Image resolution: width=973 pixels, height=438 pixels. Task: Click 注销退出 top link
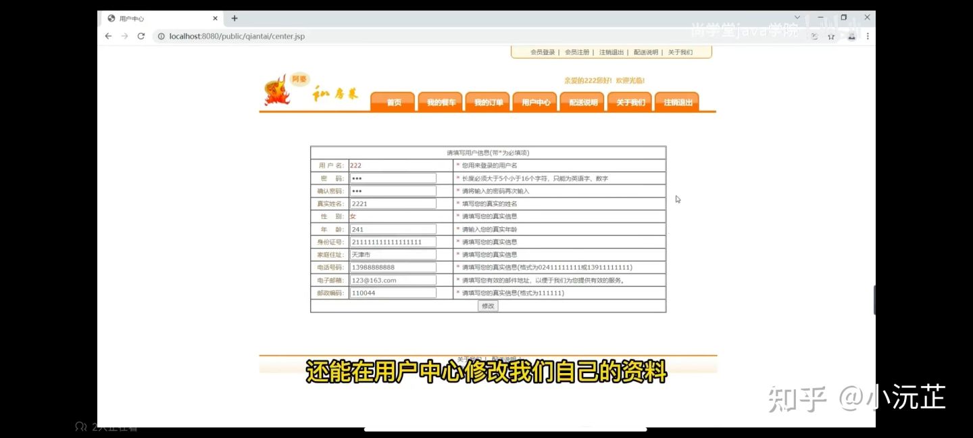click(x=612, y=52)
